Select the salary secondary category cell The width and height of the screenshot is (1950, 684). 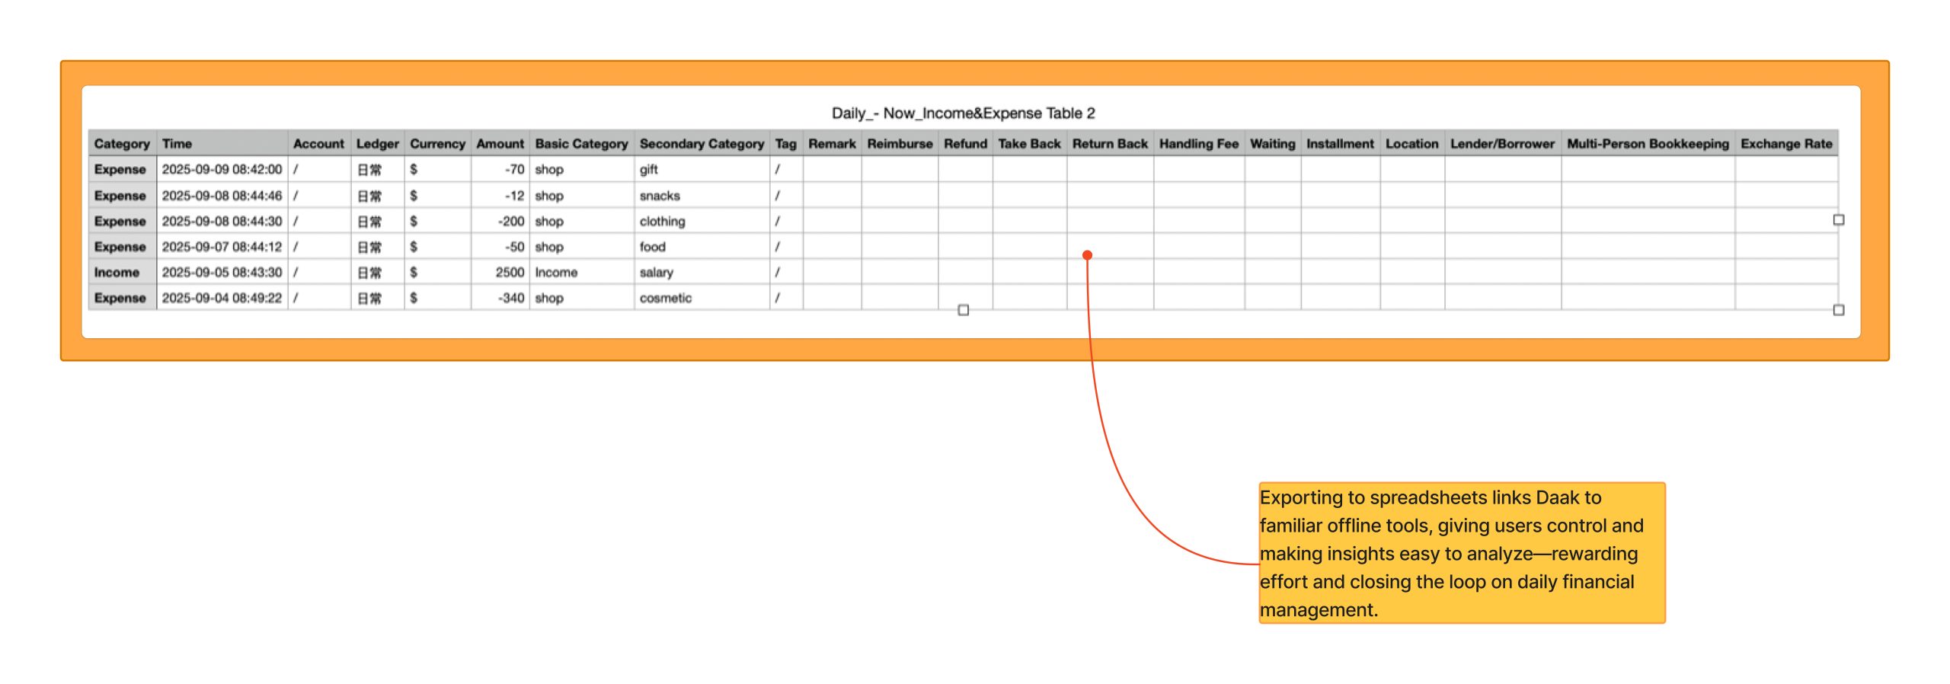[702, 272]
